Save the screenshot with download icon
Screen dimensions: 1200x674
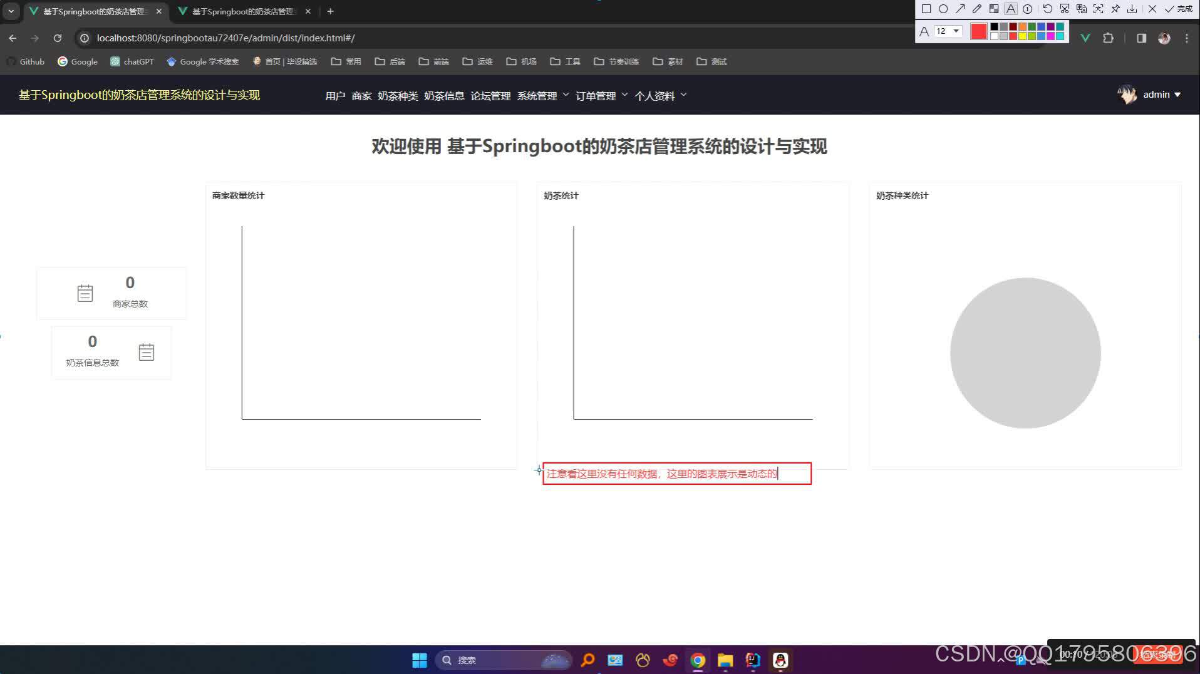point(1132,9)
